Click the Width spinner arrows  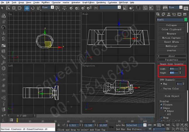point(180,69)
